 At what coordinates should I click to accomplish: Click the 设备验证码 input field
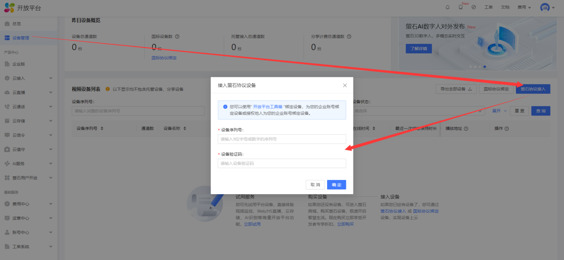coord(282,164)
